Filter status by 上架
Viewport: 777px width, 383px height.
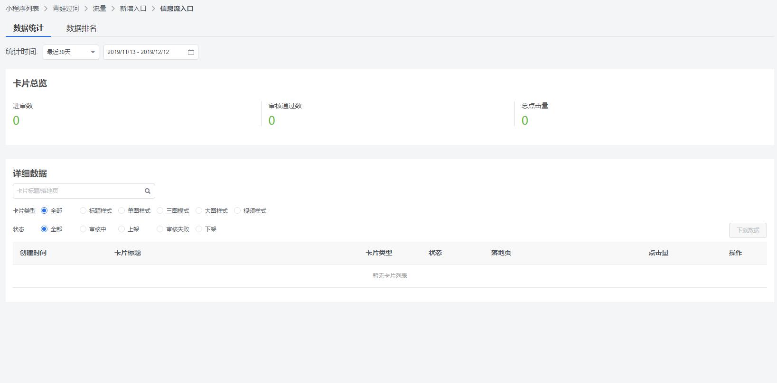tap(122, 229)
